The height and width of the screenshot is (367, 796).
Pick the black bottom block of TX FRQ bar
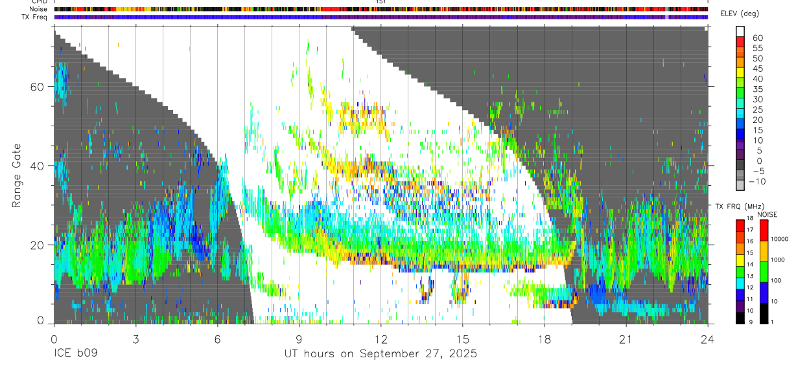[740, 318]
